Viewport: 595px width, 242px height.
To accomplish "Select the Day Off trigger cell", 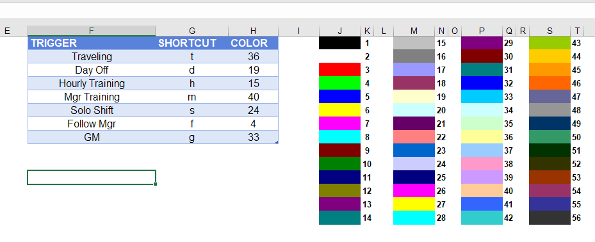I will pos(92,70).
